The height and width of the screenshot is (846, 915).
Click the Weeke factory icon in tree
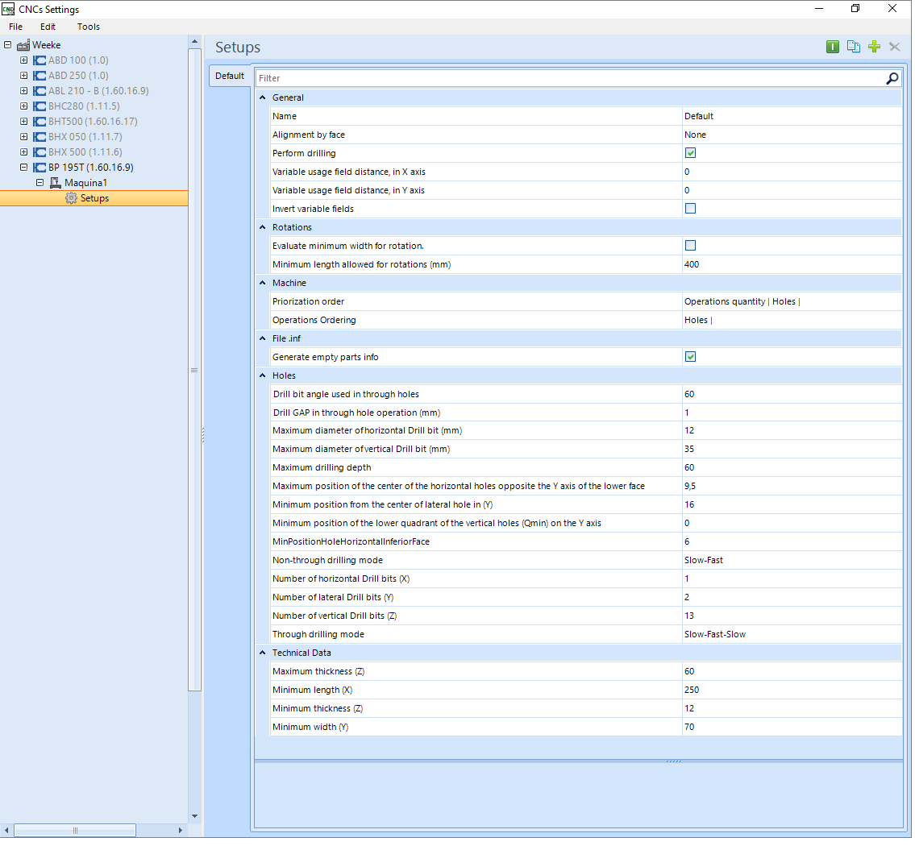tap(23, 45)
